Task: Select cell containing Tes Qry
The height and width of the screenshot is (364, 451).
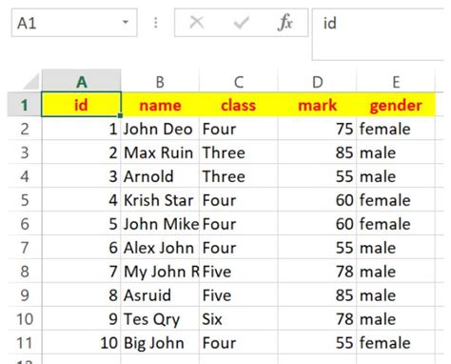Action: coord(160,319)
